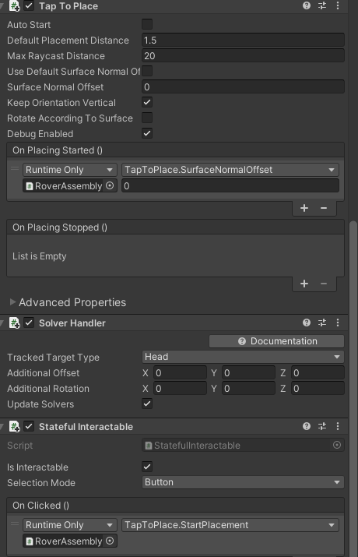Click Additional Rotation X field

[180, 389]
